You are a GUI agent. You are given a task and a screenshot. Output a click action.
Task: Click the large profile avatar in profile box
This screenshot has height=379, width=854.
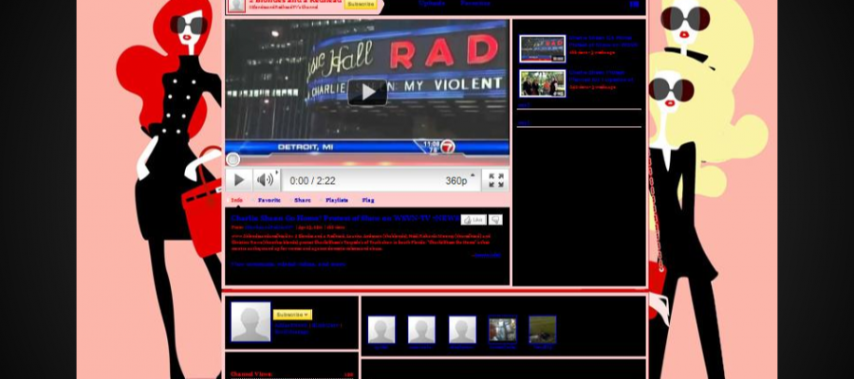point(251,322)
